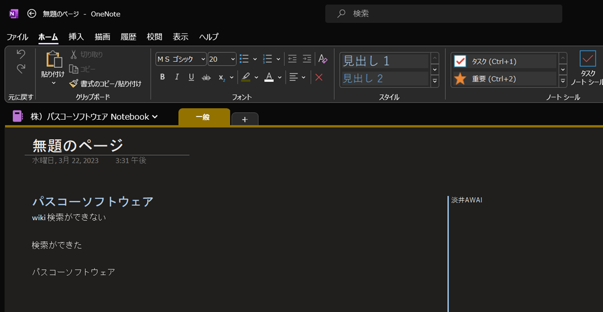Screen dimensions: 603x312
Task: Click the OneNote app logo icon
Action: tap(13, 14)
